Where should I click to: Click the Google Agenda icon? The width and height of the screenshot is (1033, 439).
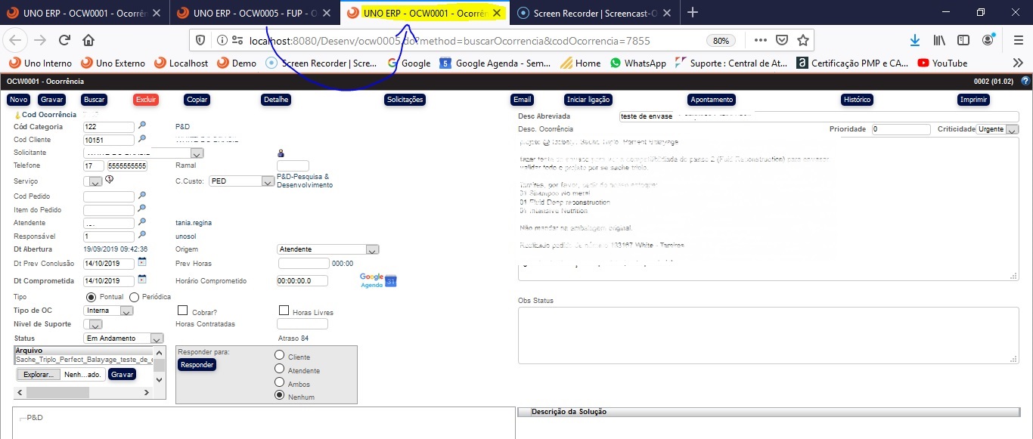coord(378,280)
